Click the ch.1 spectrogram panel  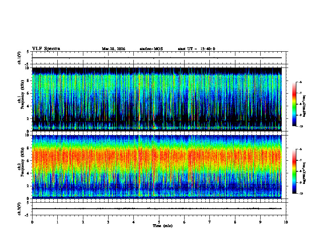coord(157,99)
